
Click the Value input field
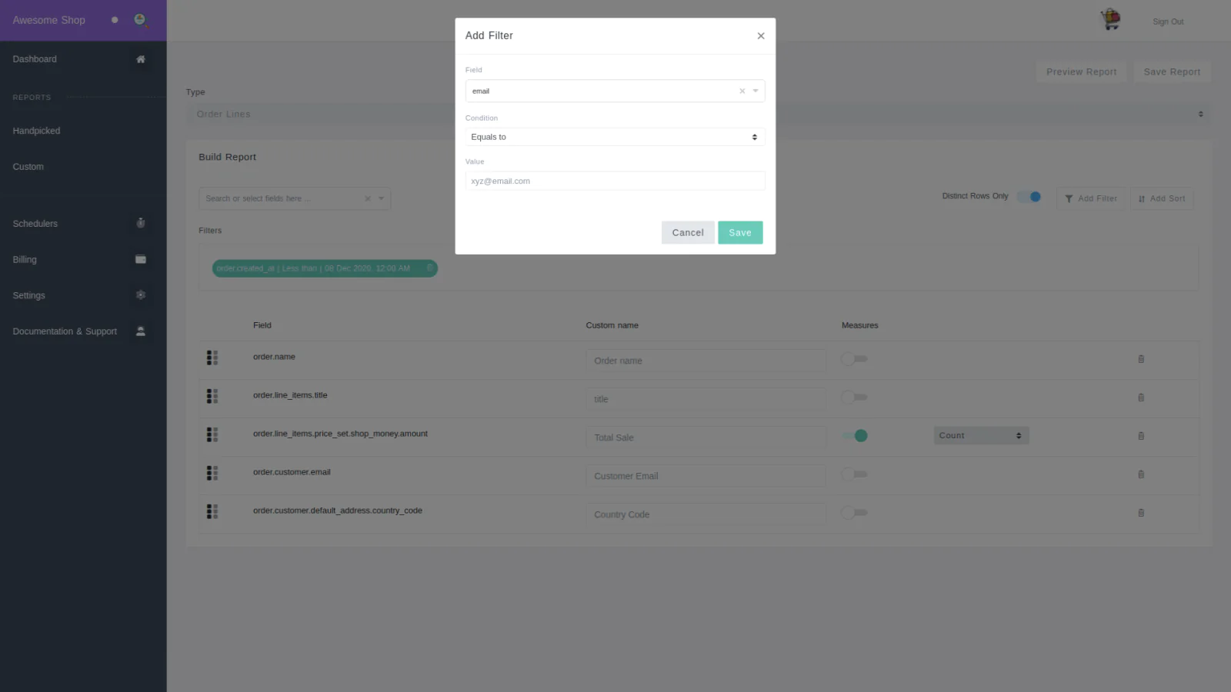(614, 181)
